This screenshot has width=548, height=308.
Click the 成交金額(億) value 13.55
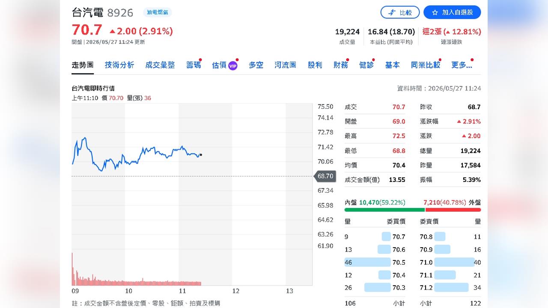pos(397,180)
